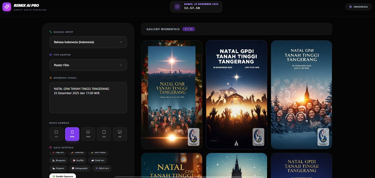Click the visual description text area

(x=88, y=98)
